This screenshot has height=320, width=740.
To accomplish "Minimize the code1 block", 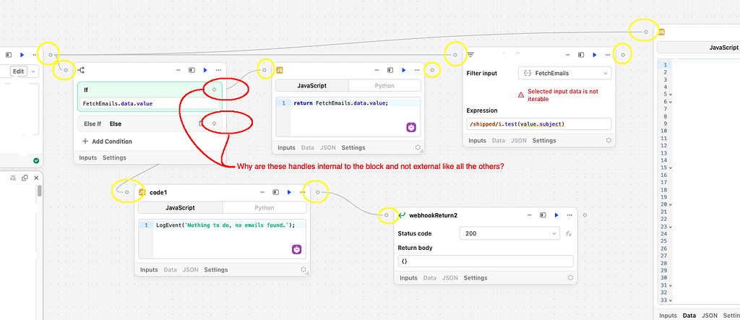I will click(x=262, y=192).
